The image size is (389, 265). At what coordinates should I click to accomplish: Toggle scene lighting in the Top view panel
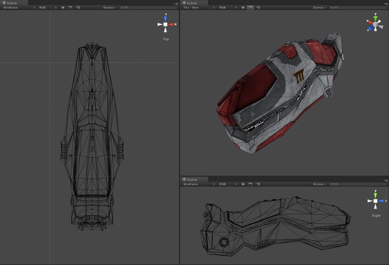[x=63, y=7]
